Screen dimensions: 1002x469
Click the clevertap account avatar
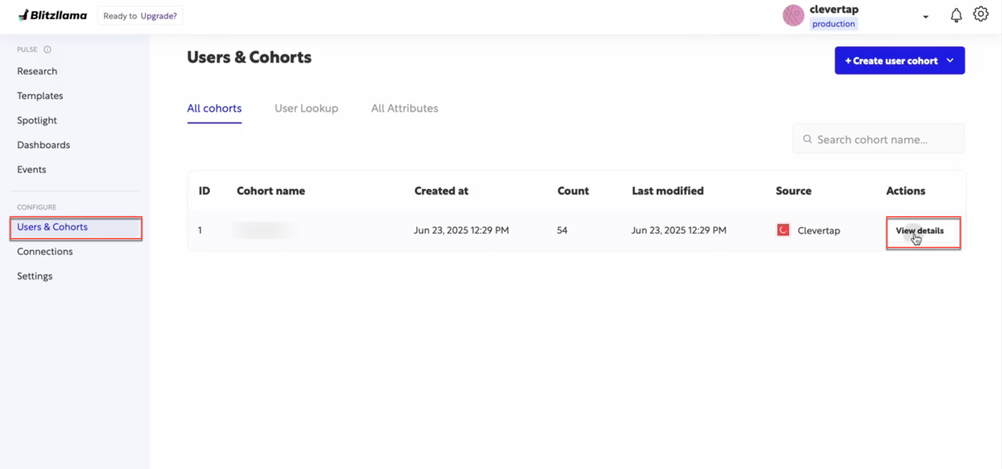[793, 16]
